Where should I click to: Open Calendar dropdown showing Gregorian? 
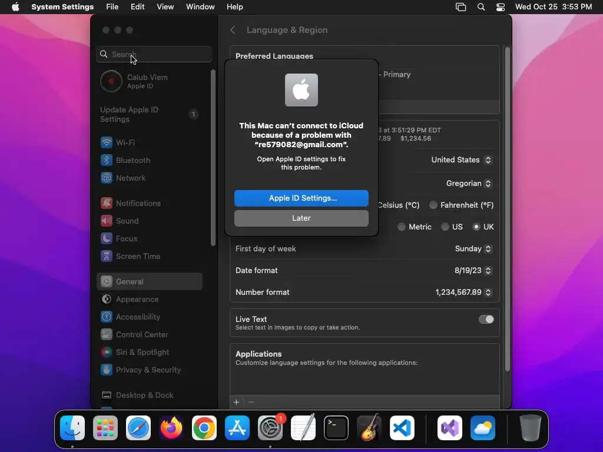tap(469, 184)
